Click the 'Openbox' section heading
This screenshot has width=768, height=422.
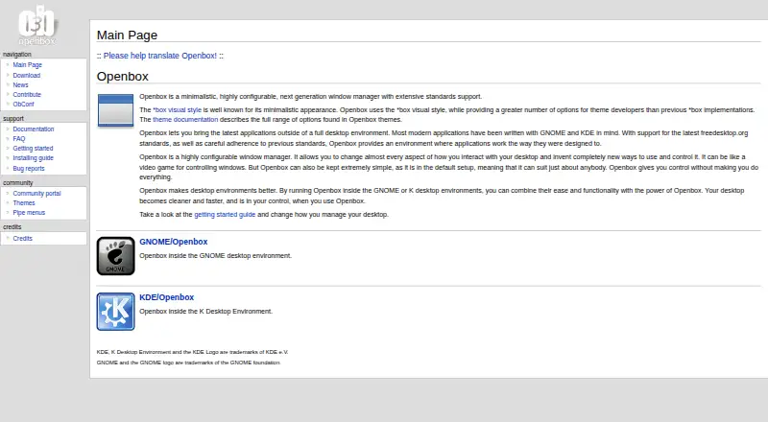123,77
